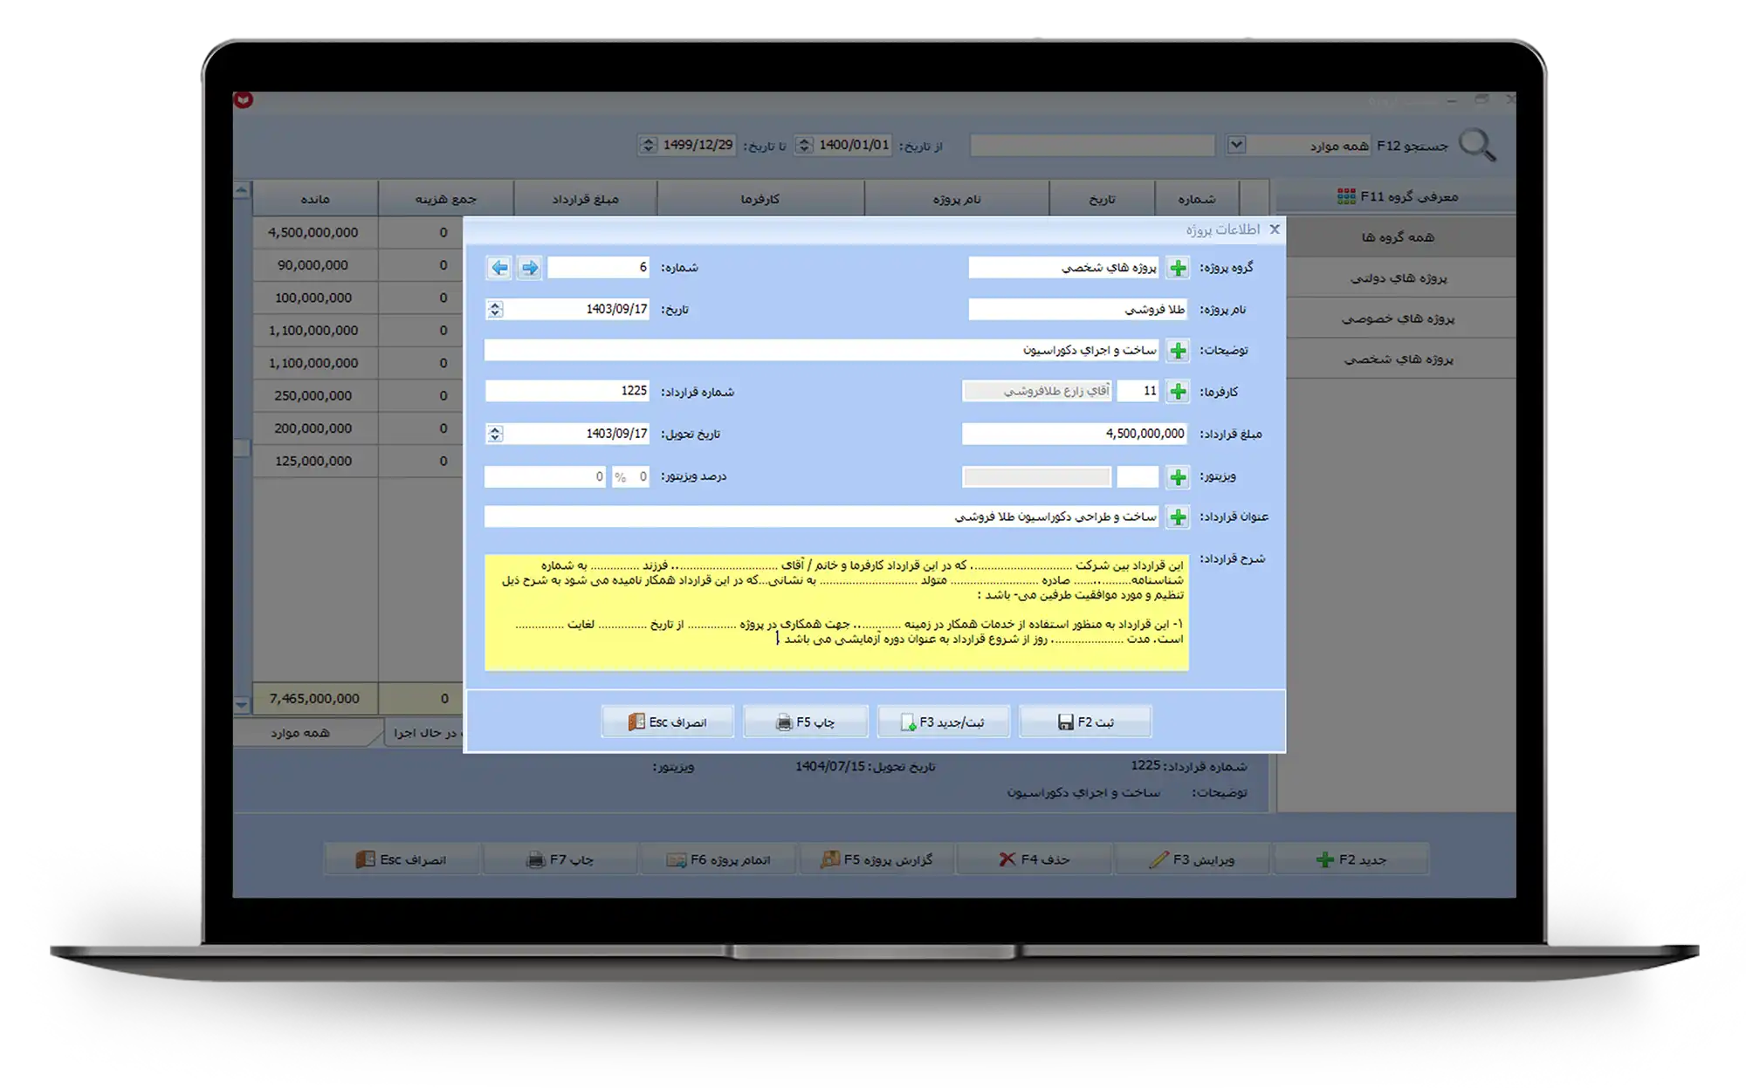Go to next record with right arrow
The height and width of the screenshot is (1088, 1746).
point(529,268)
